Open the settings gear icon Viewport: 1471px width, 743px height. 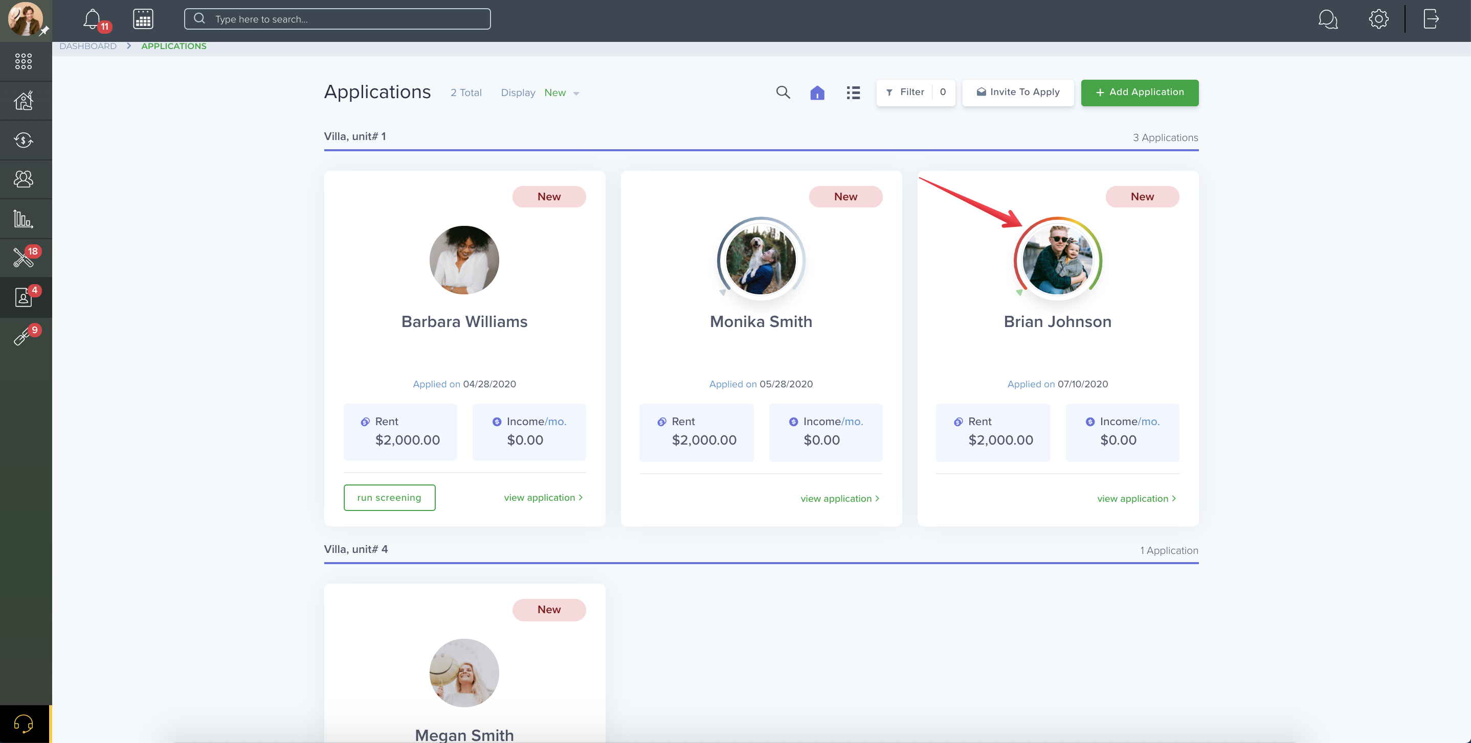tap(1378, 19)
